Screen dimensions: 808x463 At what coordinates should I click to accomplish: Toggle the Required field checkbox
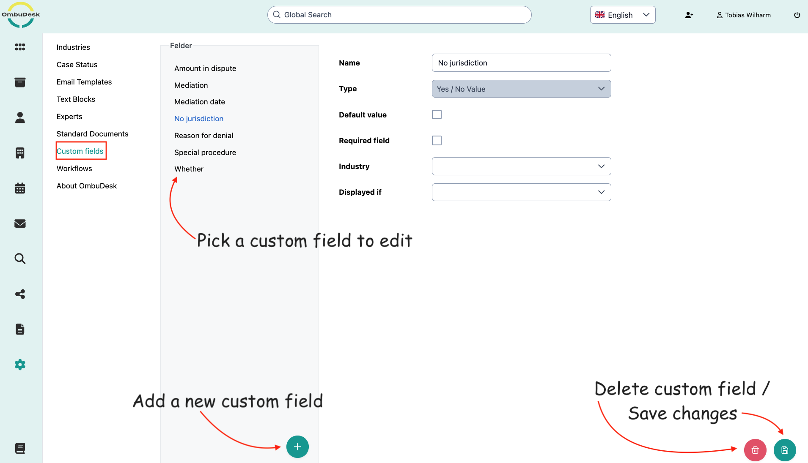[437, 140]
